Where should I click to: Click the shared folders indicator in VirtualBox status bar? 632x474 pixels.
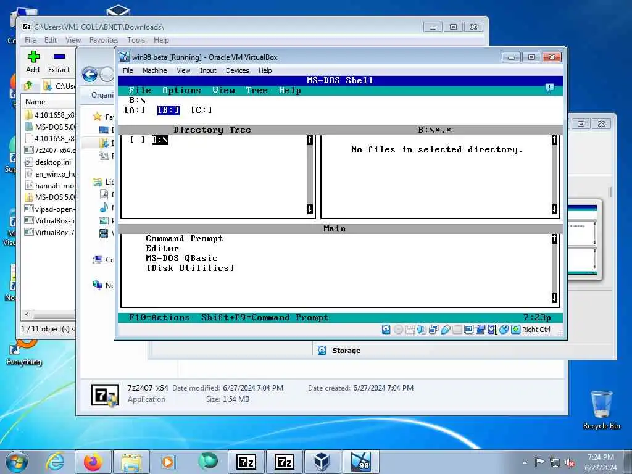[457, 330]
